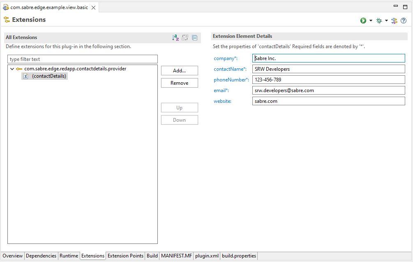Screen dimensions: 413x262
Task: Launch debug with the bug icon
Action: tap(379, 21)
